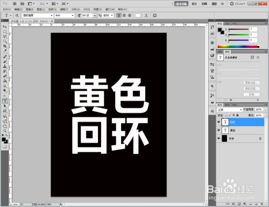The height and width of the screenshot is (207, 269).
Task: Open the layer fill slider arrow
Action: point(265,115)
